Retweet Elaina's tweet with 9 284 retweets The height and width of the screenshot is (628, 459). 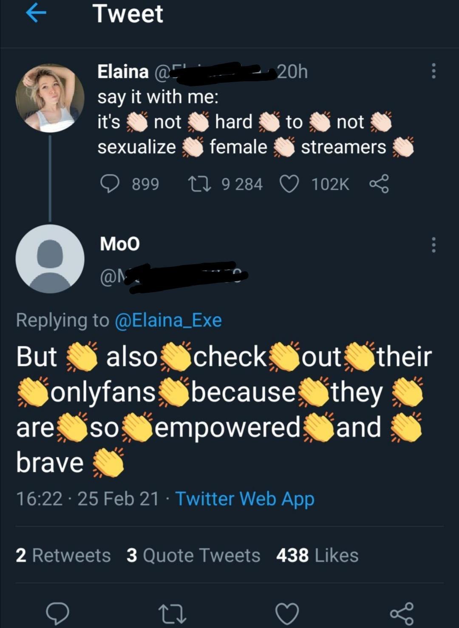[197, 184]
